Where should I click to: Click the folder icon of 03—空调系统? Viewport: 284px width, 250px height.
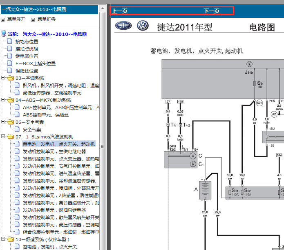coord(11,78)
